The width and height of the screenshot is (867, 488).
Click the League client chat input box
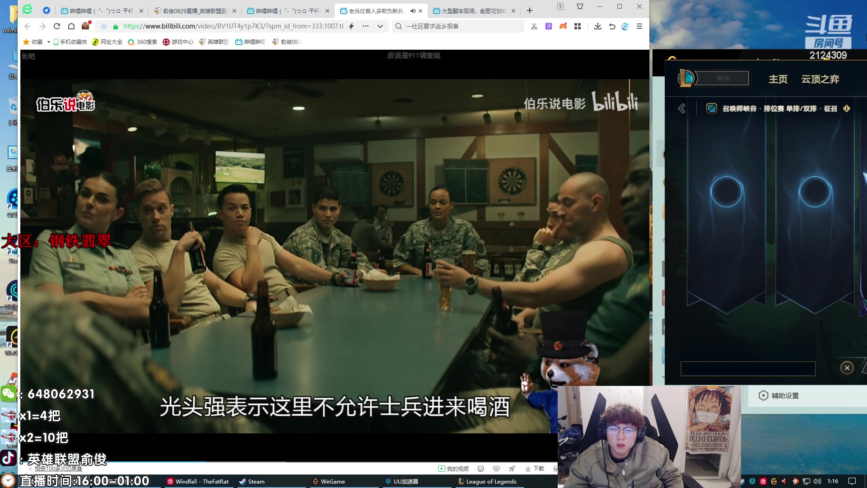tap(748, 368)
